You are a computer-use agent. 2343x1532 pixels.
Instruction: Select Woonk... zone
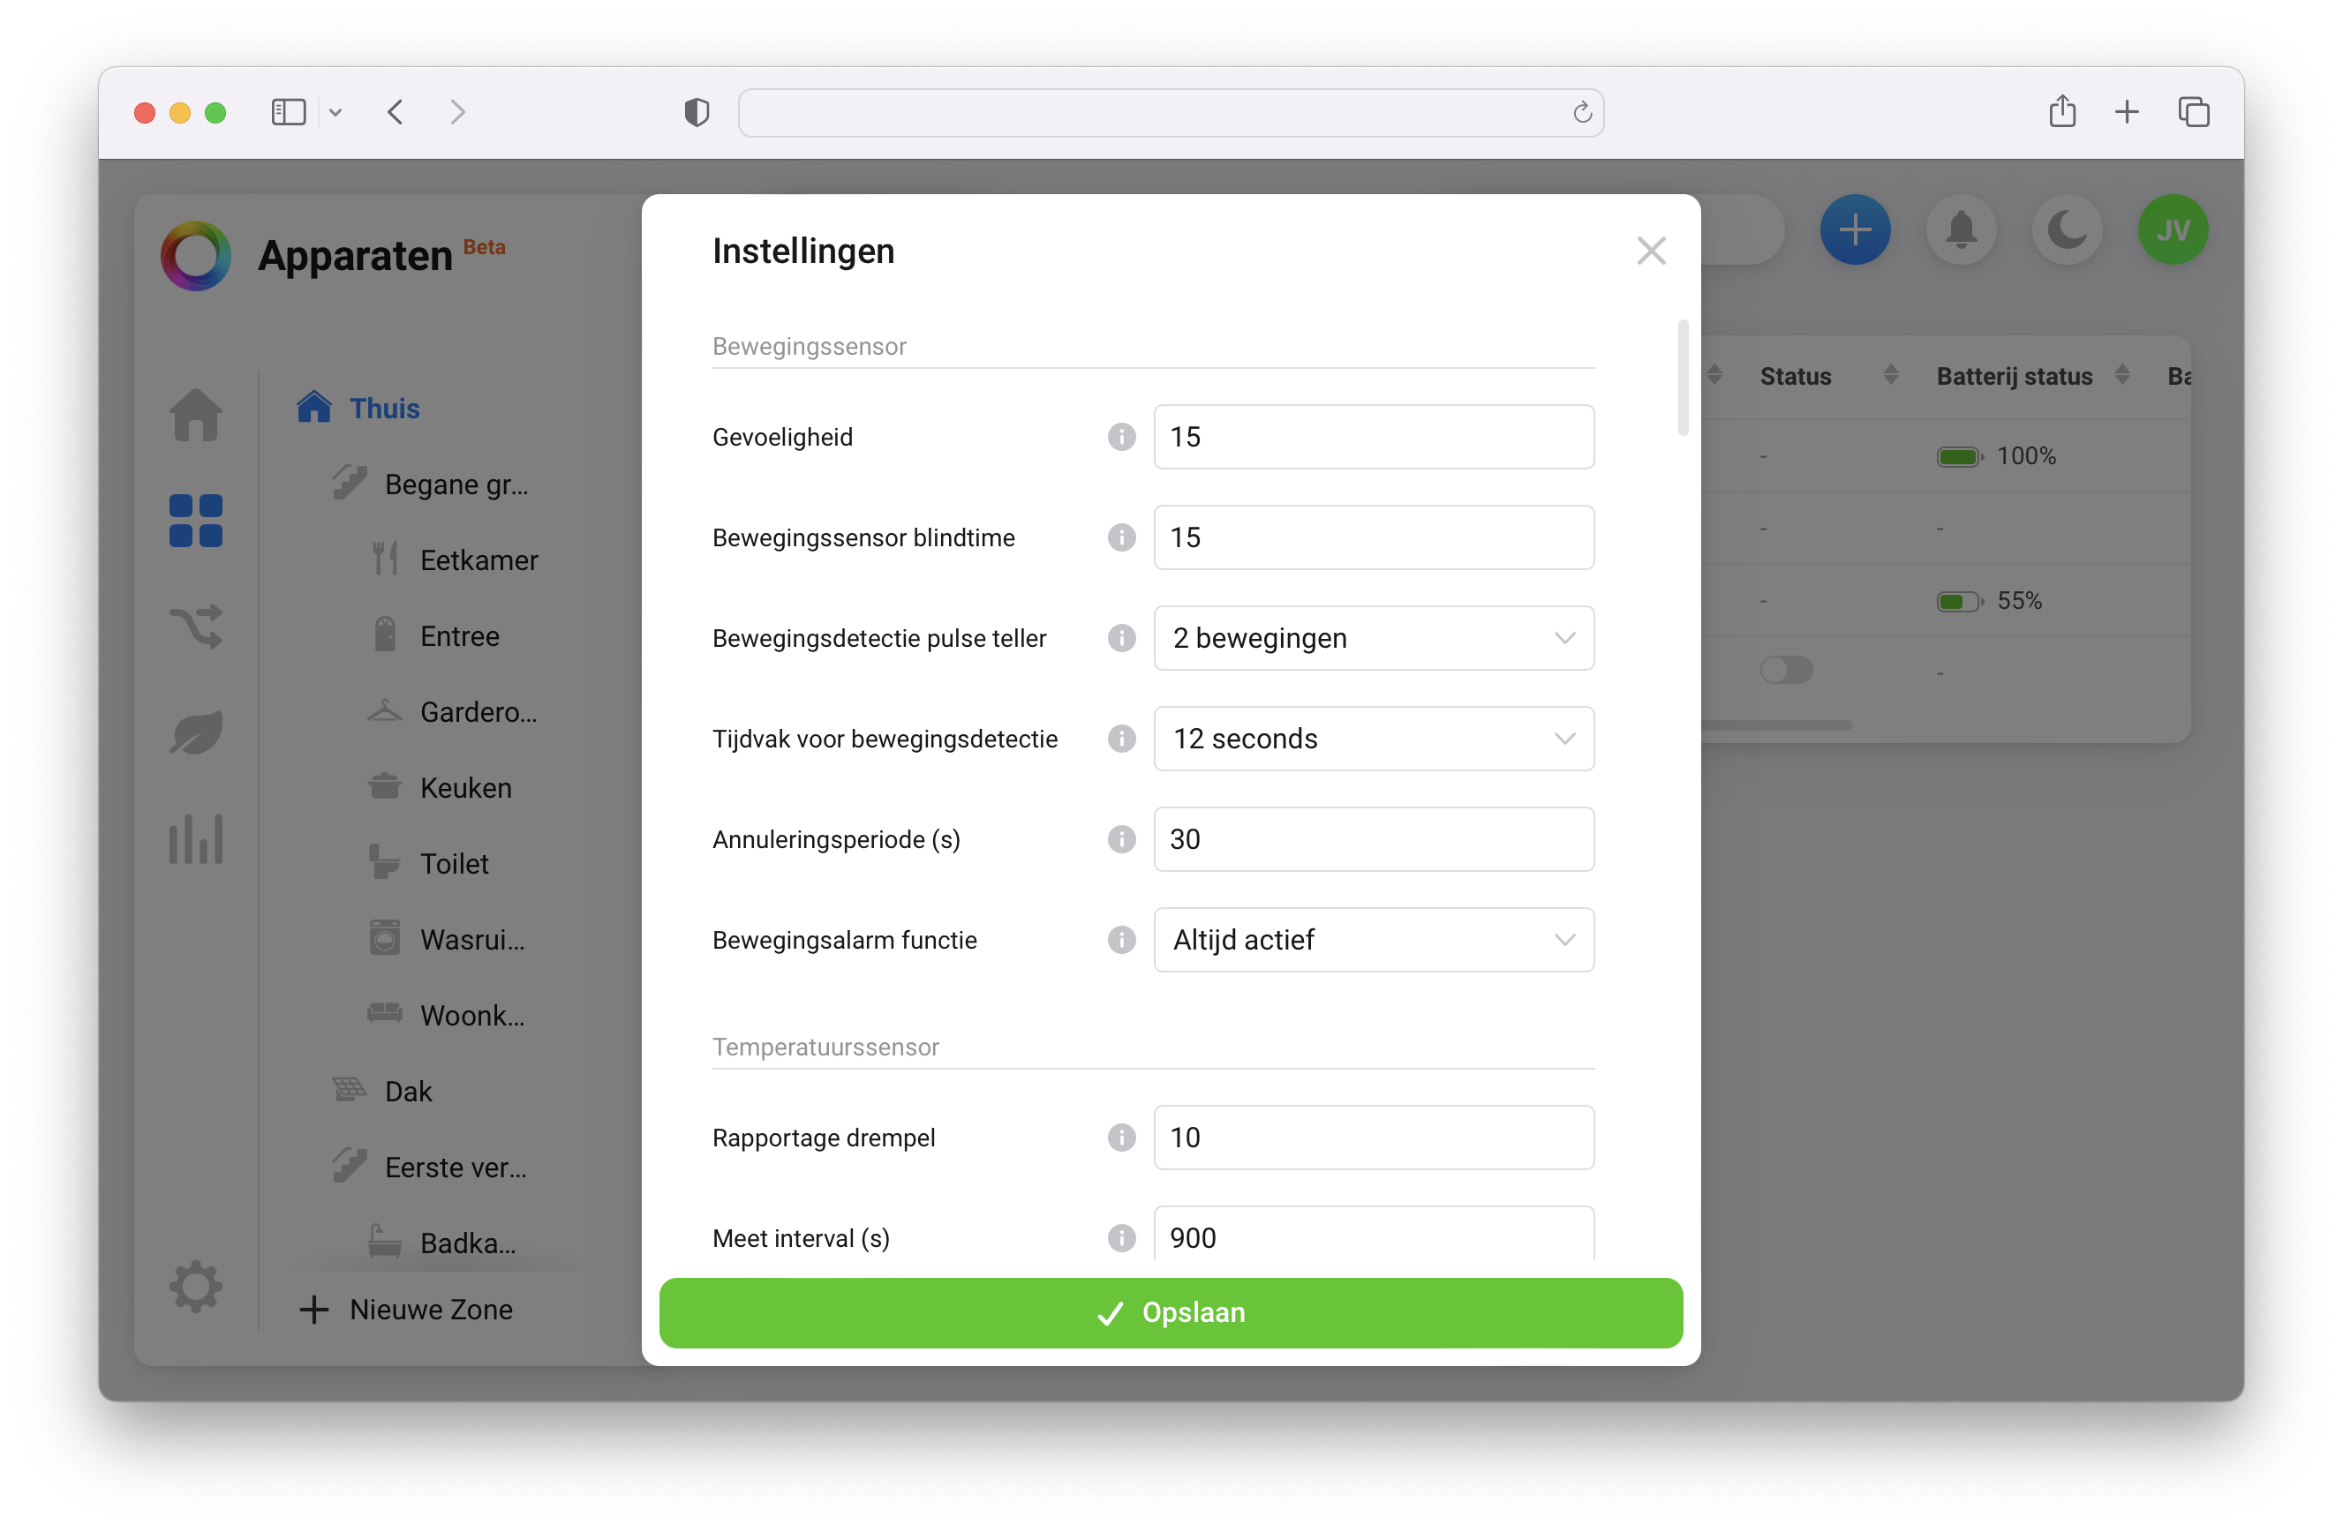[x=447, y=1016]
